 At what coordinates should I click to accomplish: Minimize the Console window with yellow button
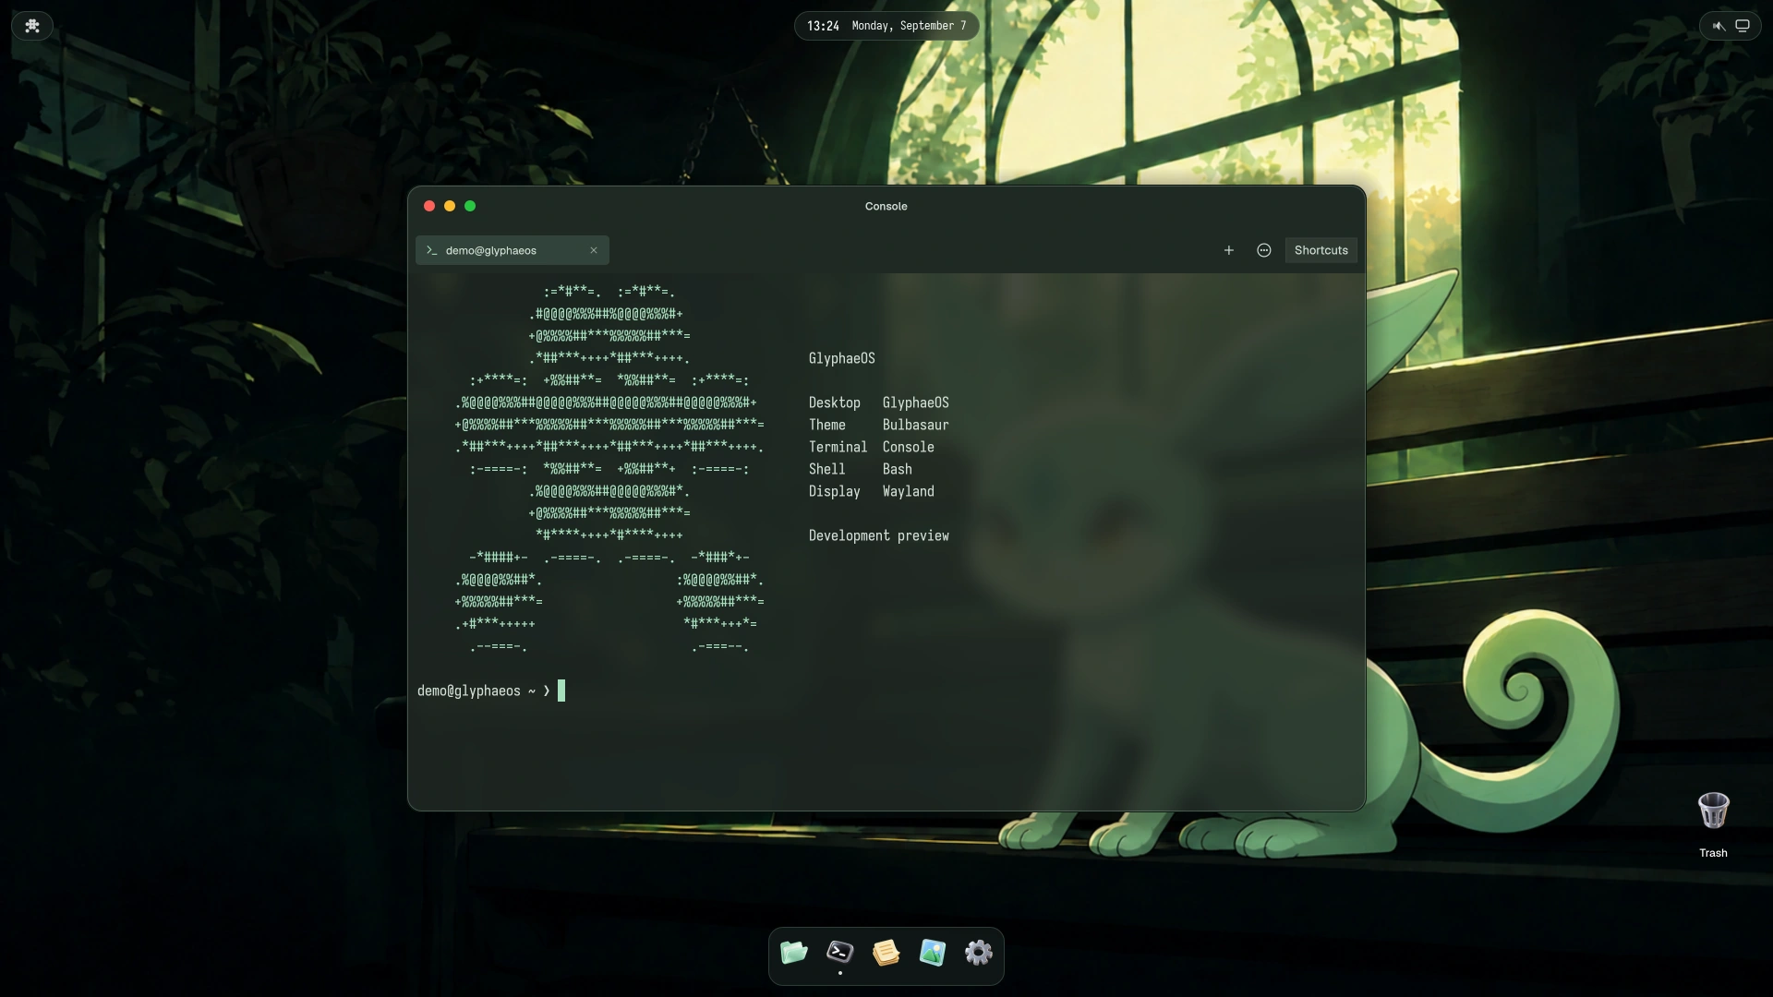tap(450, 206)
